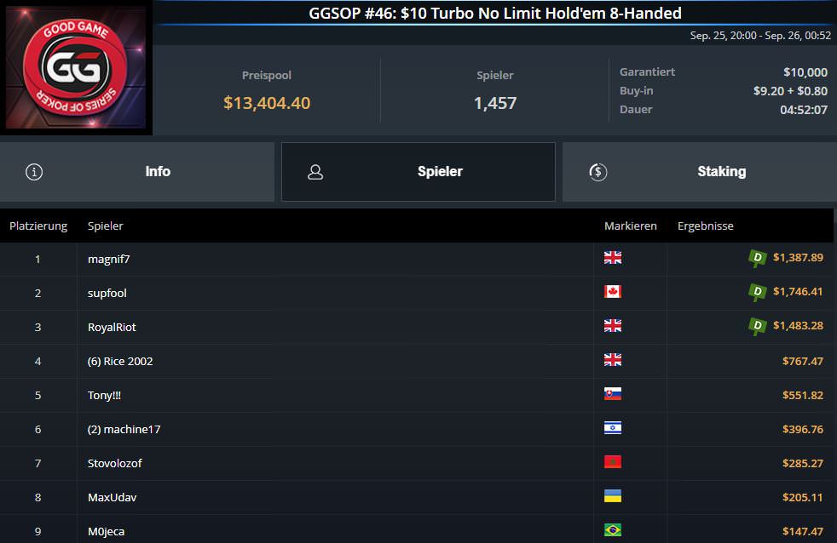Image resolution: width=837 pixels, height=543 pixels.
Task: Click the payout $1,483.28
Action: 798,326
